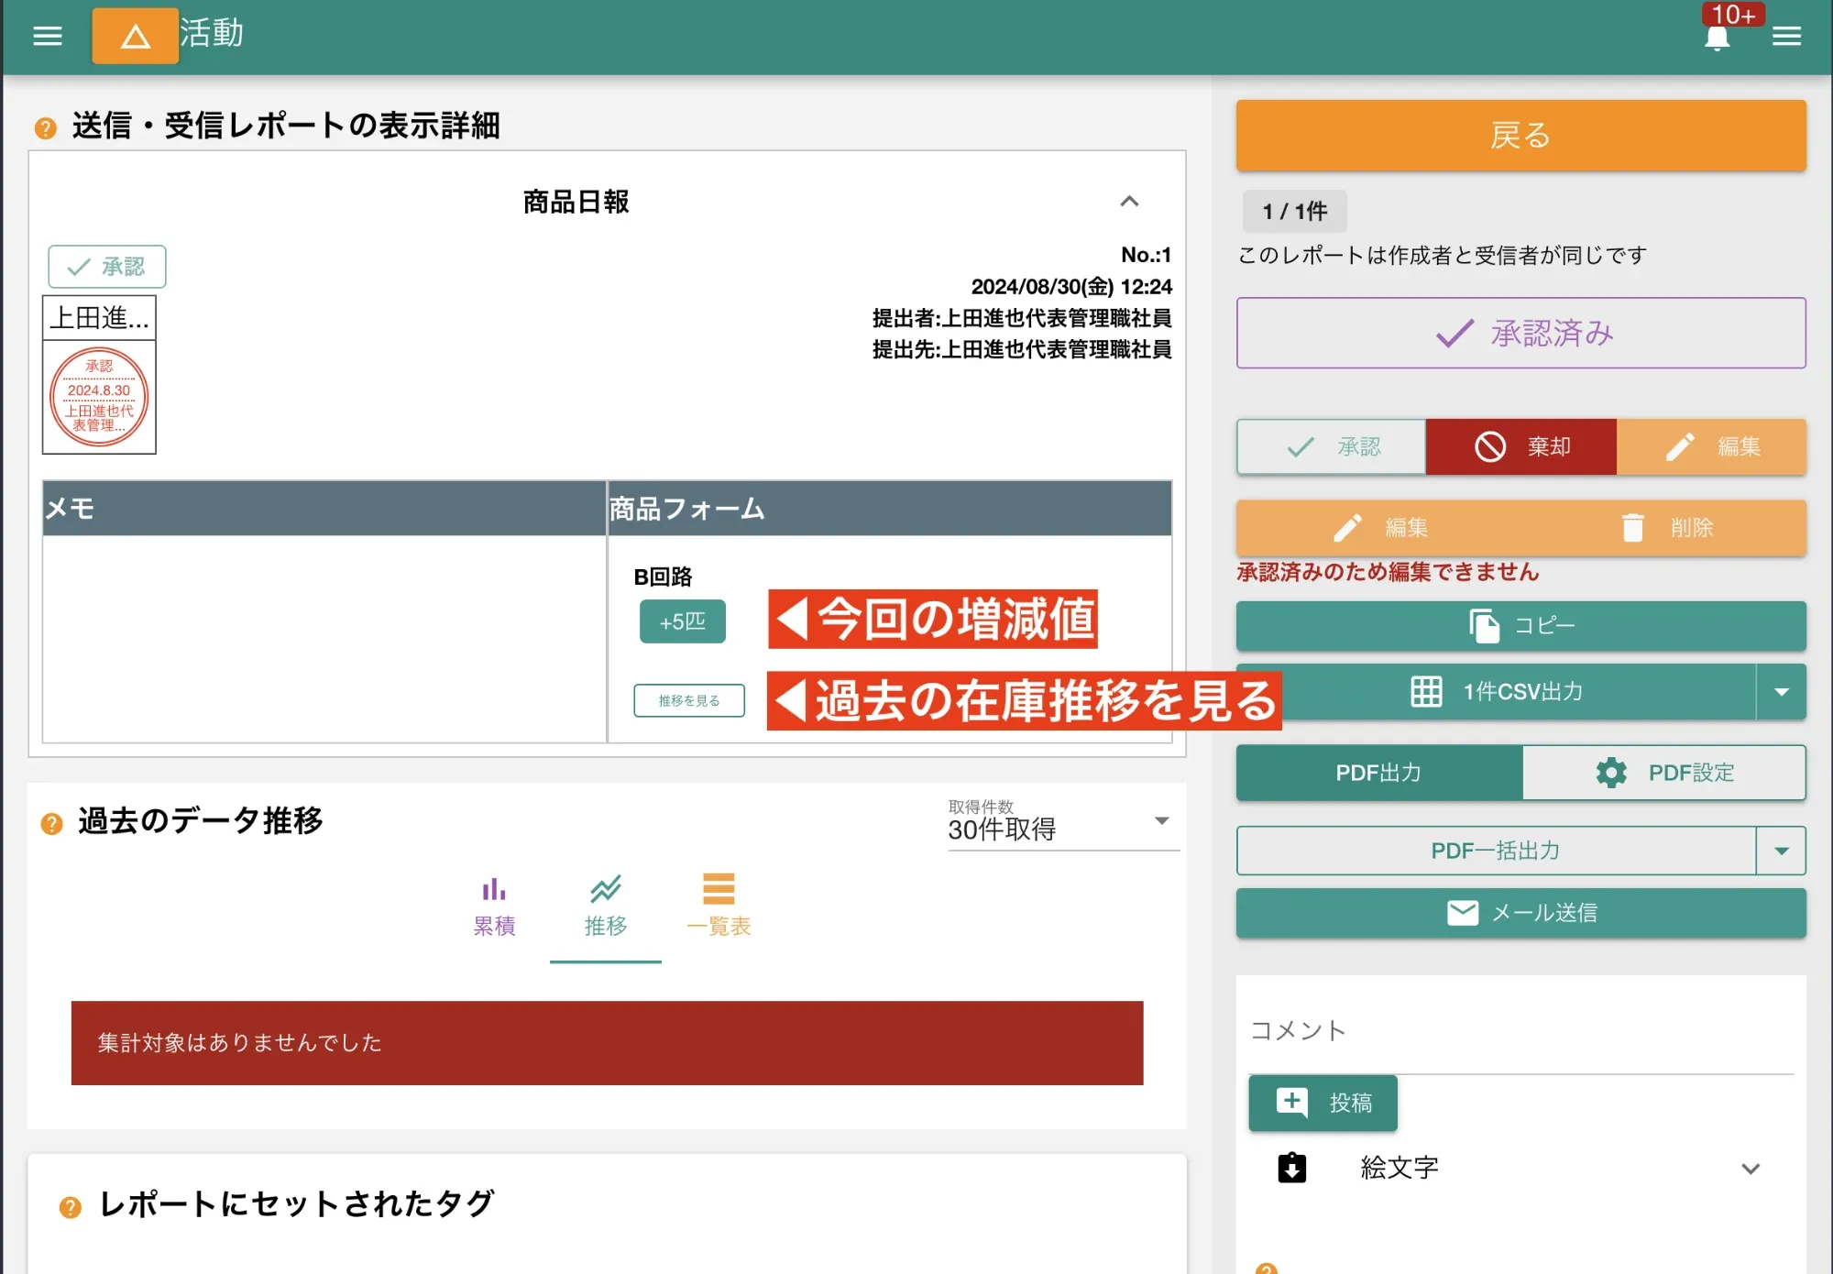
Task: Toggle the 棄却 reject option
Action: pos(1520,447)
